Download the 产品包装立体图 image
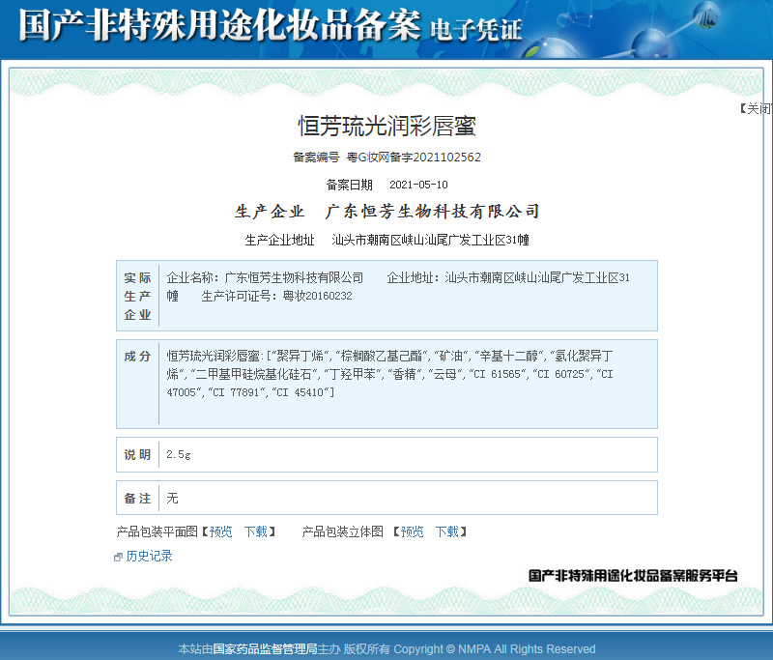773x660 pixels. (x=447, y=531)
